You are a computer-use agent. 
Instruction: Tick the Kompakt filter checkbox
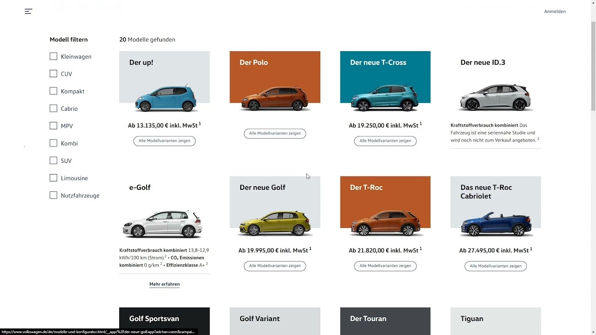[x=53, y=91]
